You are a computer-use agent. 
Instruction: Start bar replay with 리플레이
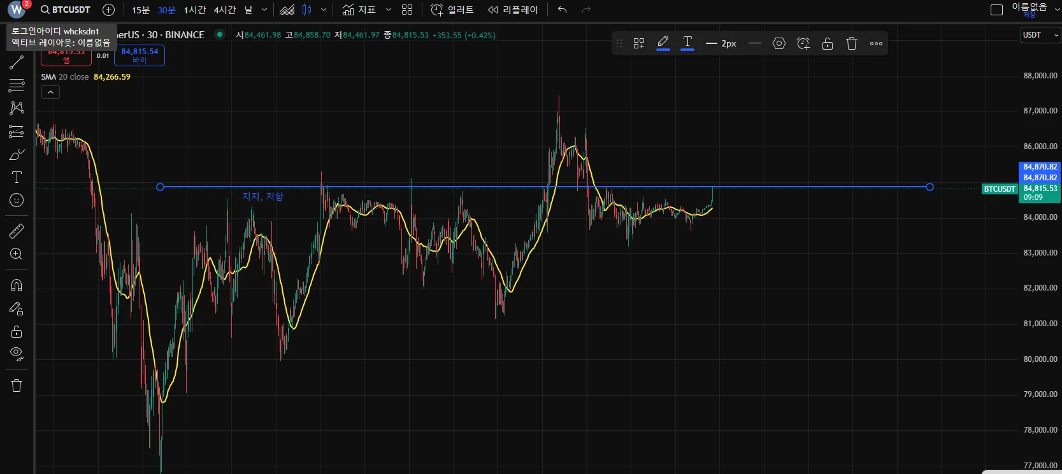pos(513,10)
